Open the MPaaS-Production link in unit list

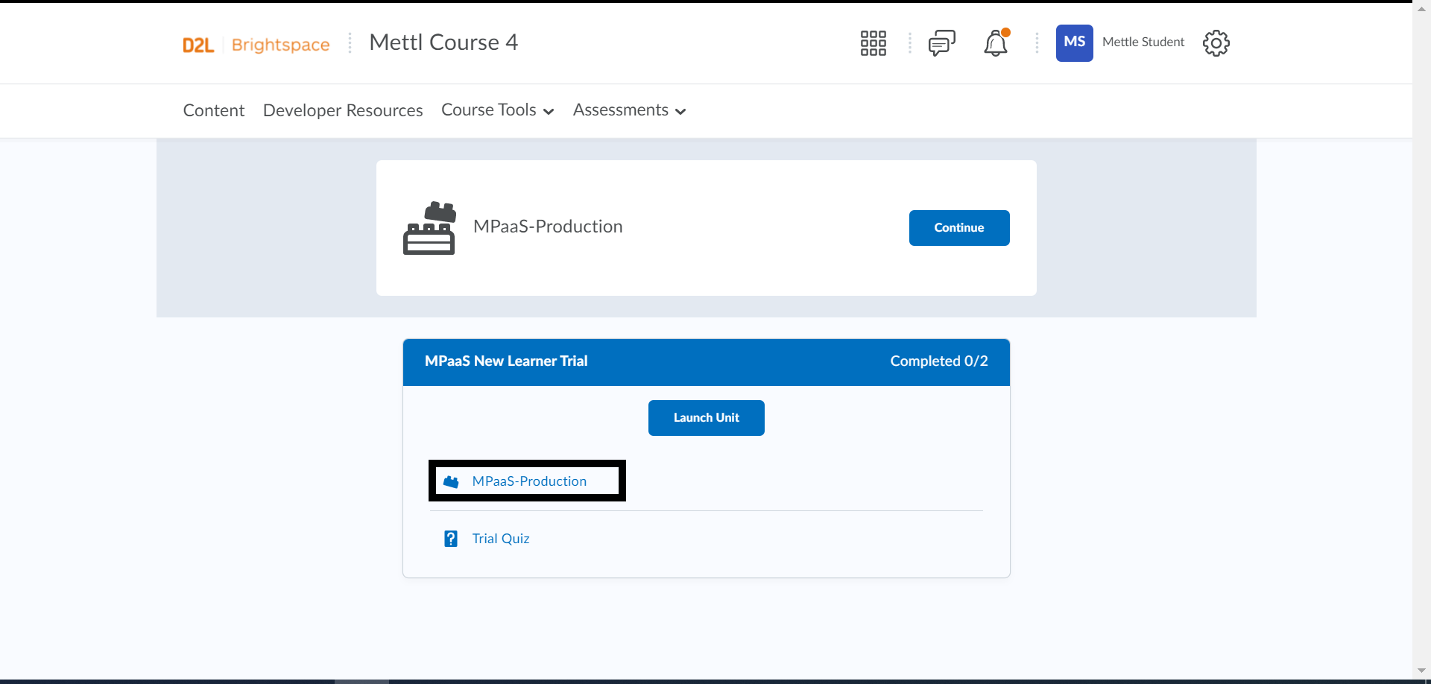tap(529, 481)
